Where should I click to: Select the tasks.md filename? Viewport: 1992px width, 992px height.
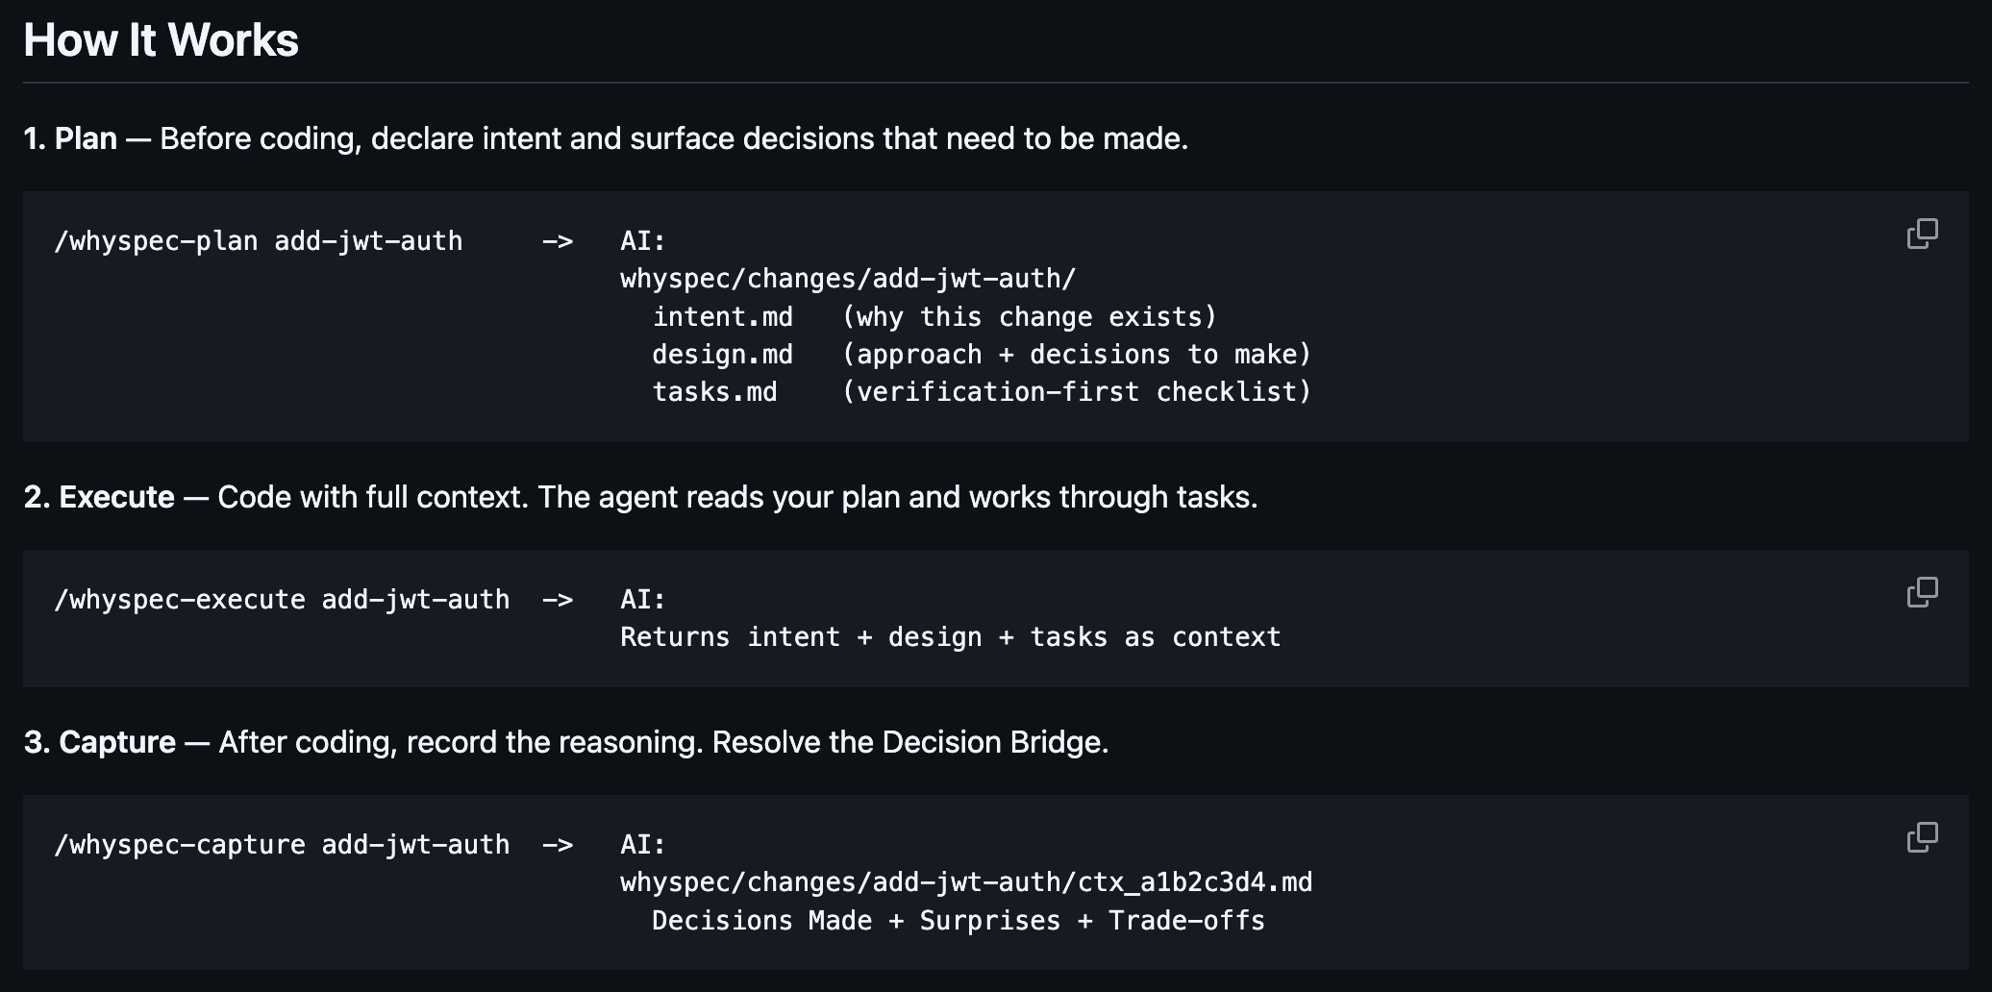click(715, 391)
